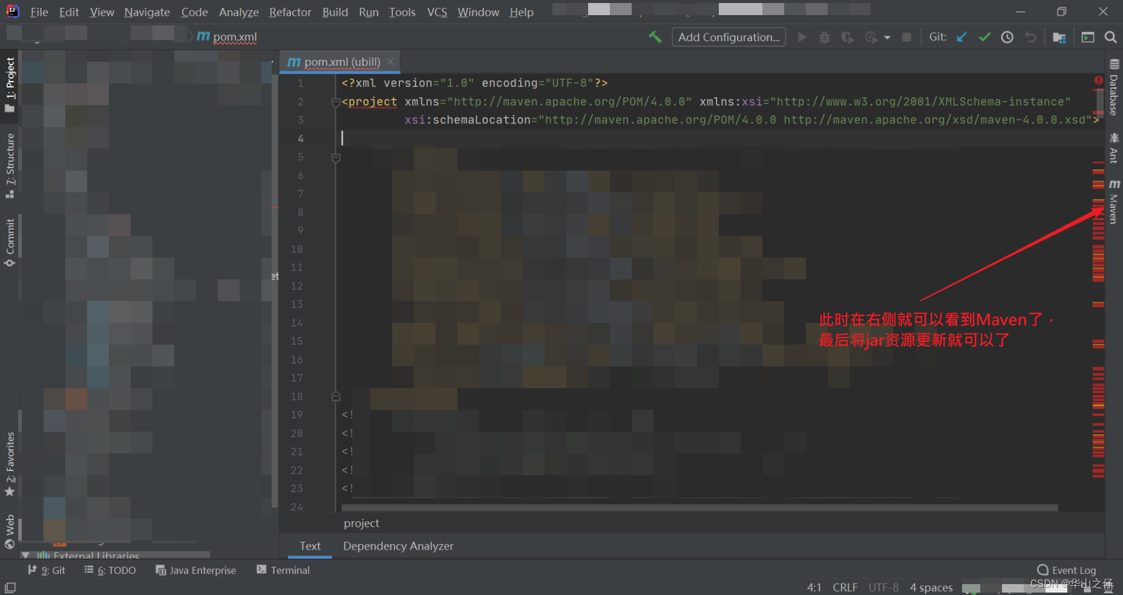Click tool window quick access icon bottom-left
The width and height of the screenshot is (1123, 595).
[x=10, y=588]
